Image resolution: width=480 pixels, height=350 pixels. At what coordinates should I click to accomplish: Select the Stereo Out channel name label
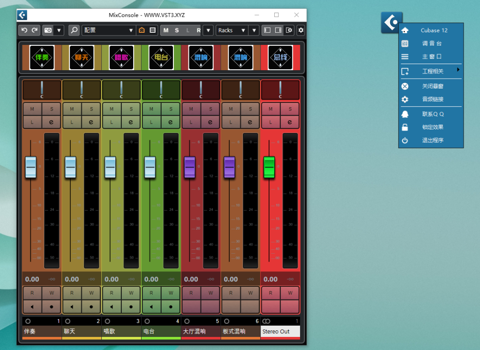coord(280,332)
